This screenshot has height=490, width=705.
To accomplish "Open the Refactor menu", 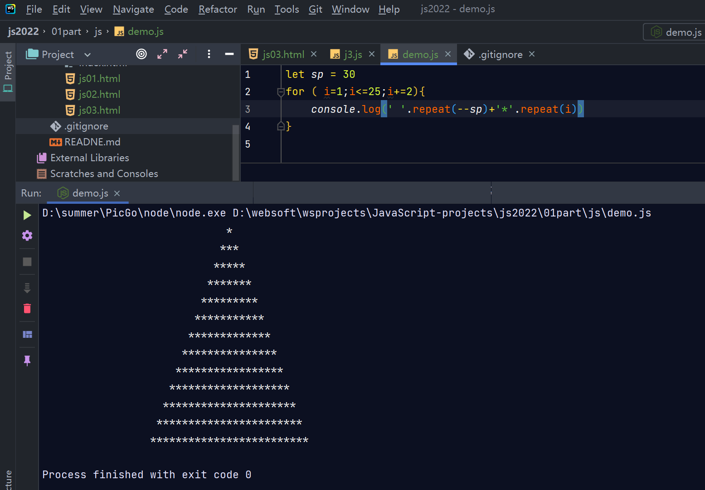I will point(218,9).
